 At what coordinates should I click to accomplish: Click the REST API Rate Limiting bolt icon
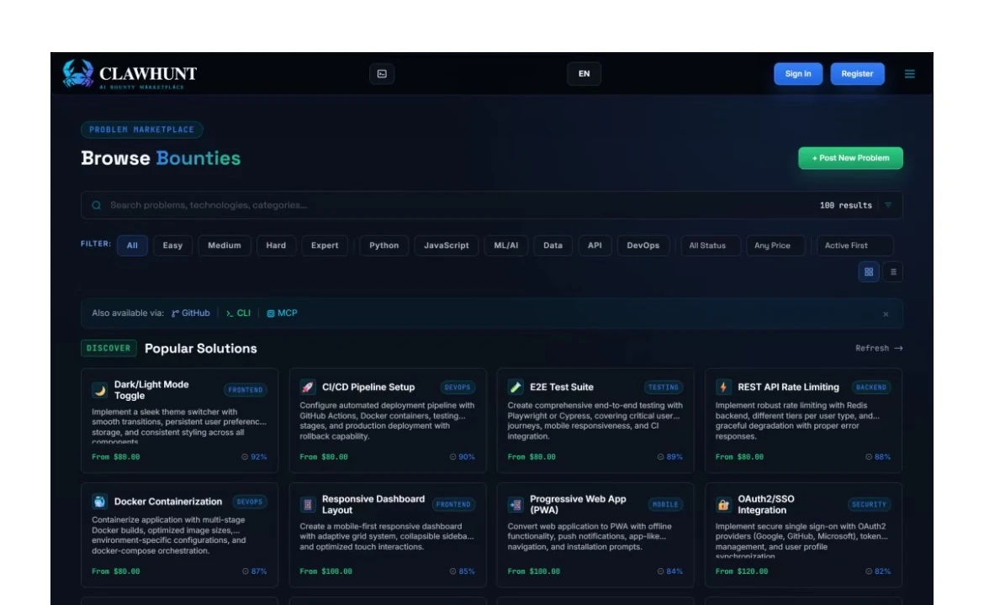click(x=723, y=387)
